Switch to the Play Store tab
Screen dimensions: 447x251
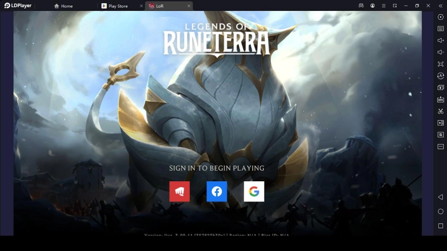[x=115, y=6]
